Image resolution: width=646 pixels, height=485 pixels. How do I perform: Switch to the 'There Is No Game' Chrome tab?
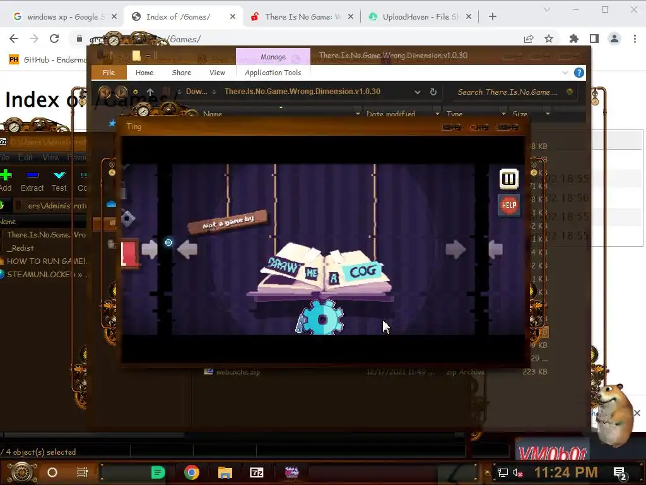[302, 17]
